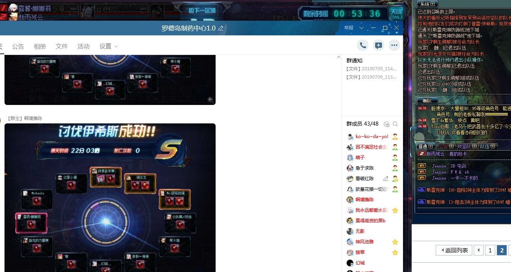Select the 公会 chat channel tab
Image resolution: width=511 pixels, height=272 pixels.
pyautogui.click(x=444, y=146)
